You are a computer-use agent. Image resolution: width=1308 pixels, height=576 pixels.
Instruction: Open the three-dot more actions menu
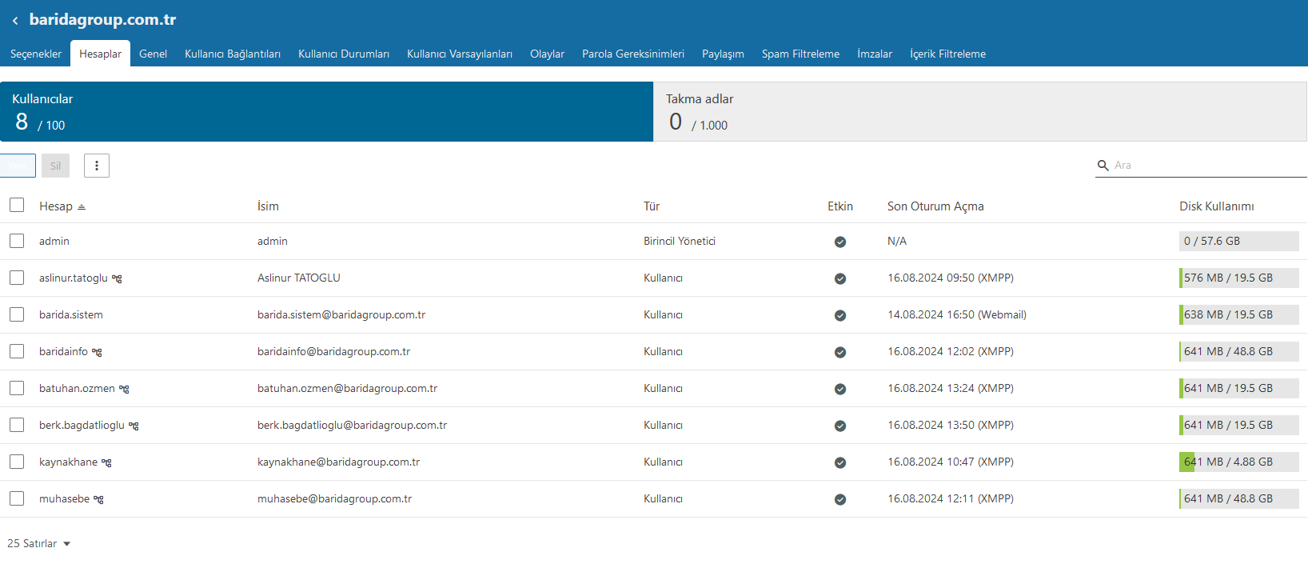[97, 166]
